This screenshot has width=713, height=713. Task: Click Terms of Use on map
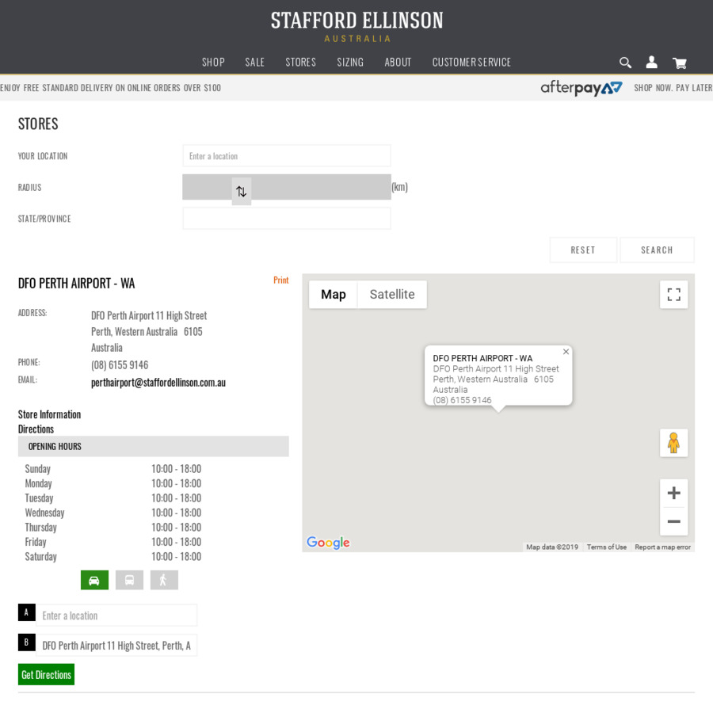tap(607, 547)
